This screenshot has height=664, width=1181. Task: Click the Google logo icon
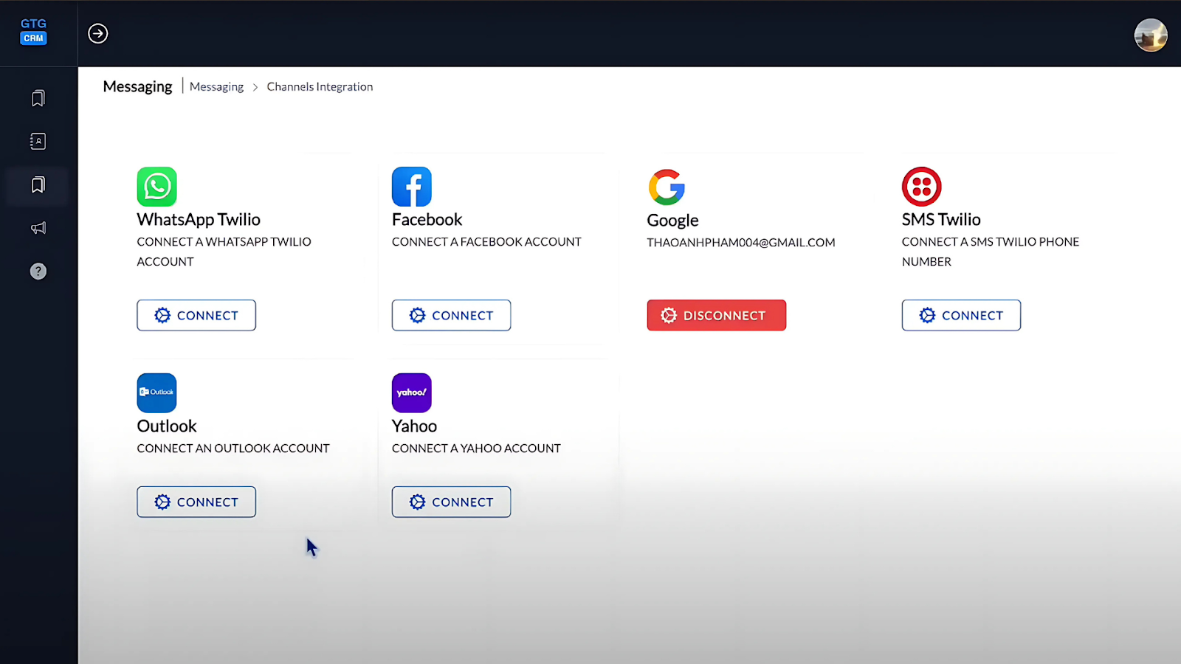pos(667,187)
